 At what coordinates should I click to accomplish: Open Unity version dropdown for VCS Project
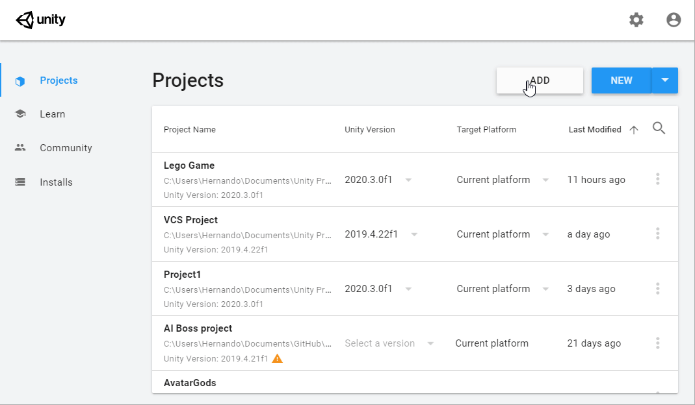point(414,234)
